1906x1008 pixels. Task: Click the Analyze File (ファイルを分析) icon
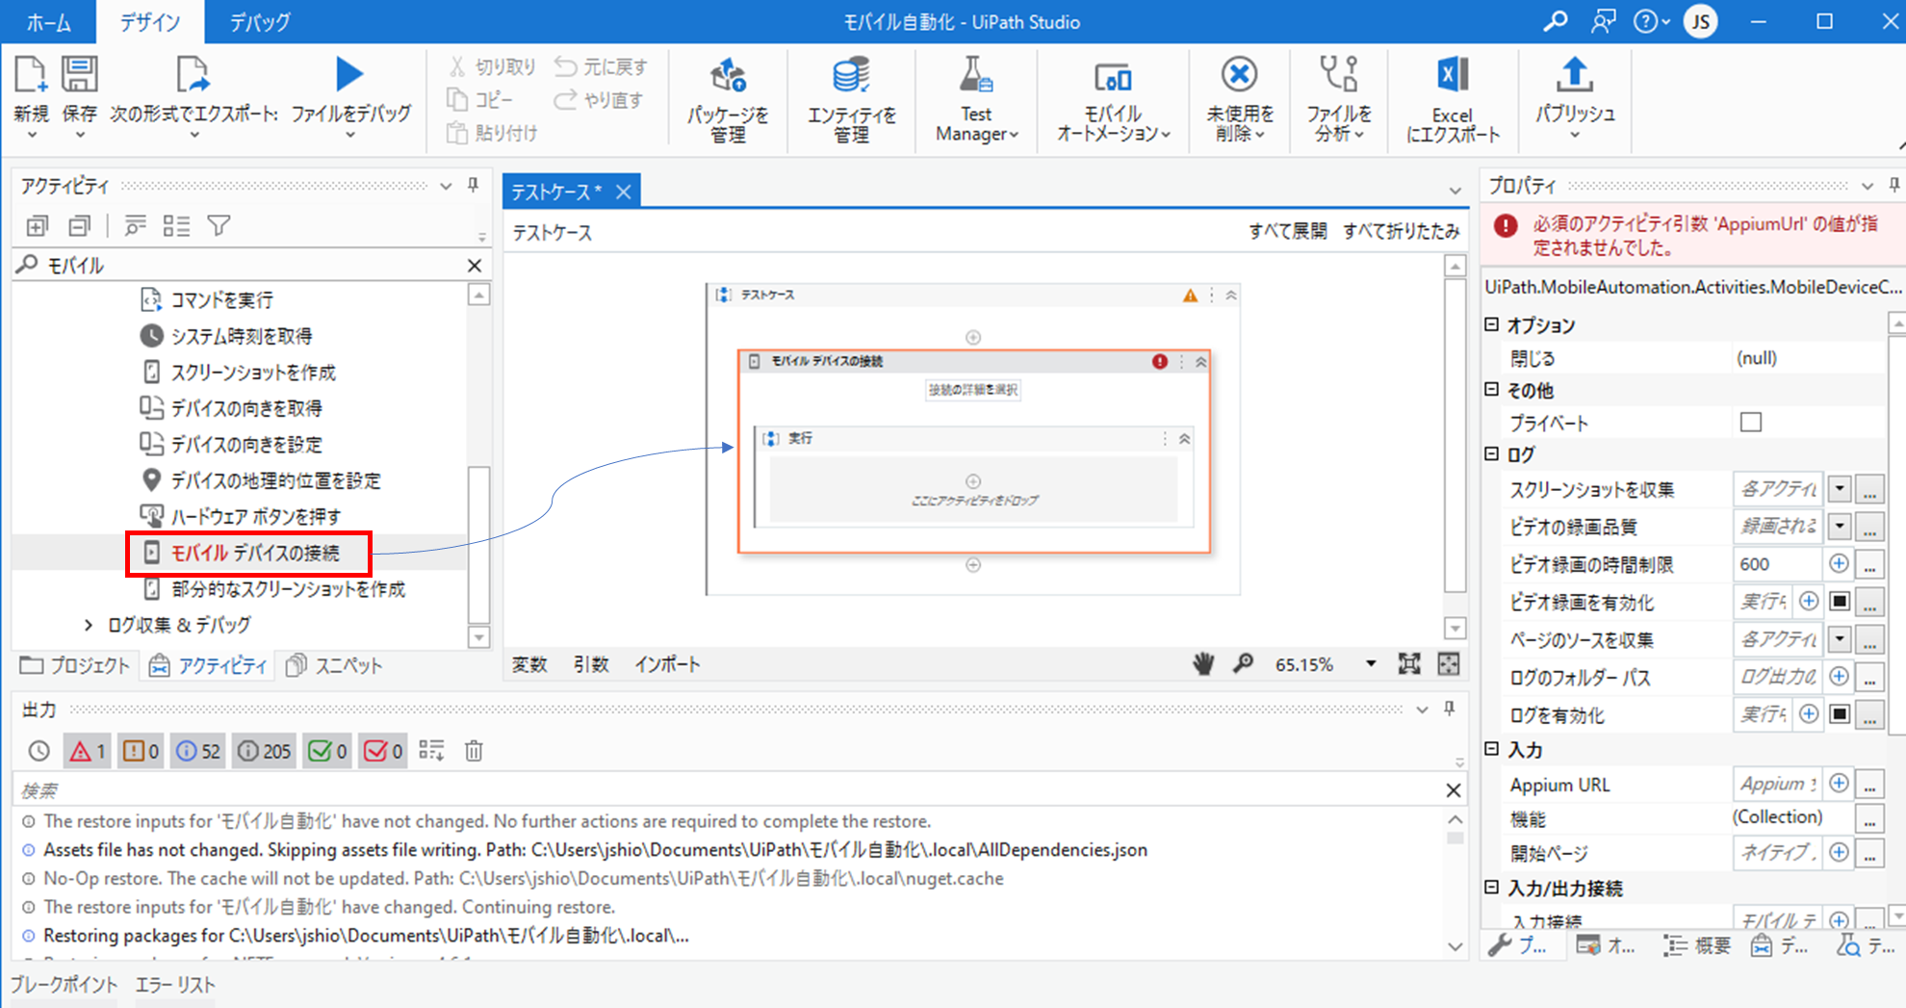(1338, 74)
